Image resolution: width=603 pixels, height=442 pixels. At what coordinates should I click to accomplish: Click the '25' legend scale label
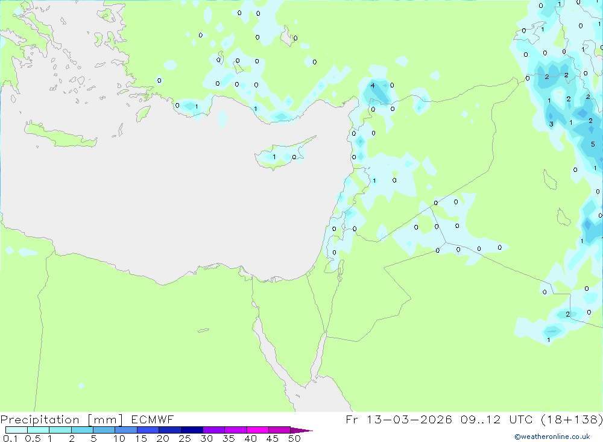click(x=185, y=438)
